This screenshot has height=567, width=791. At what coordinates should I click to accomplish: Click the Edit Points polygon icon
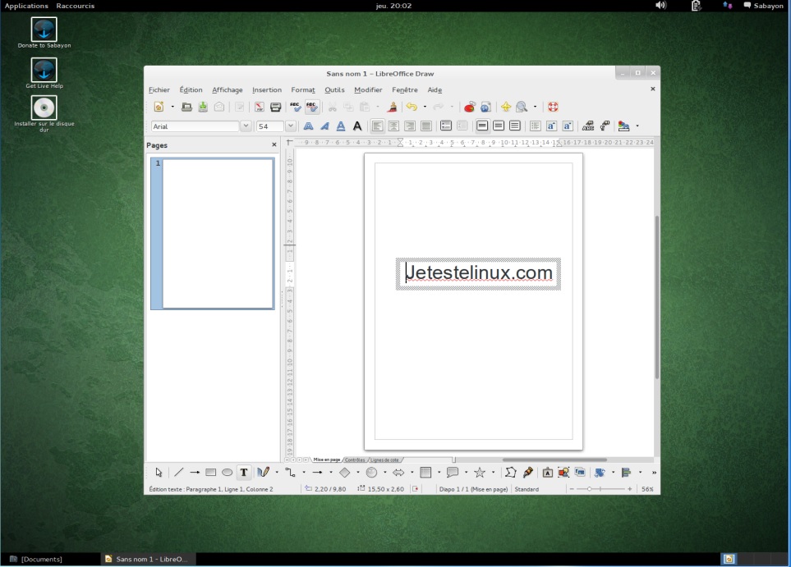pyautogui.click(x=511, y=473)
